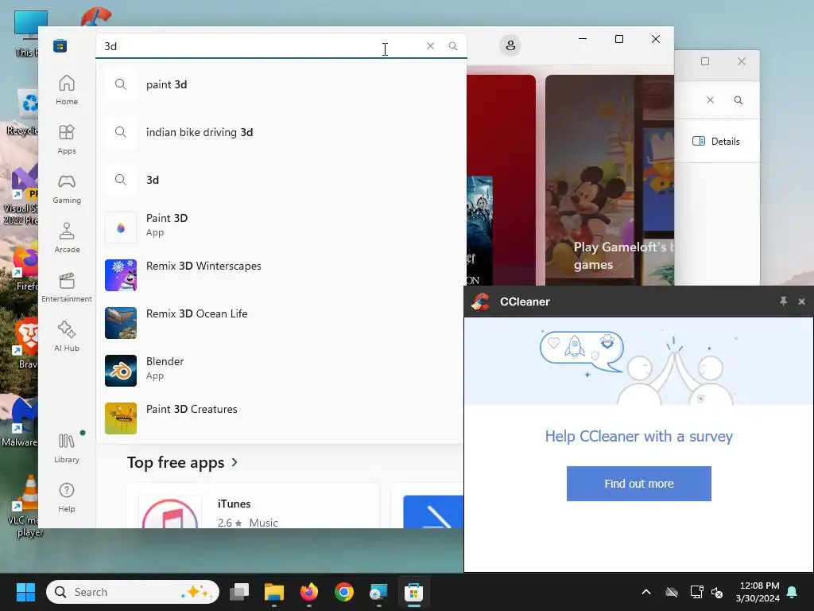
Task: Choose the plain '3d' search suggestion
Action: [281, 180]
